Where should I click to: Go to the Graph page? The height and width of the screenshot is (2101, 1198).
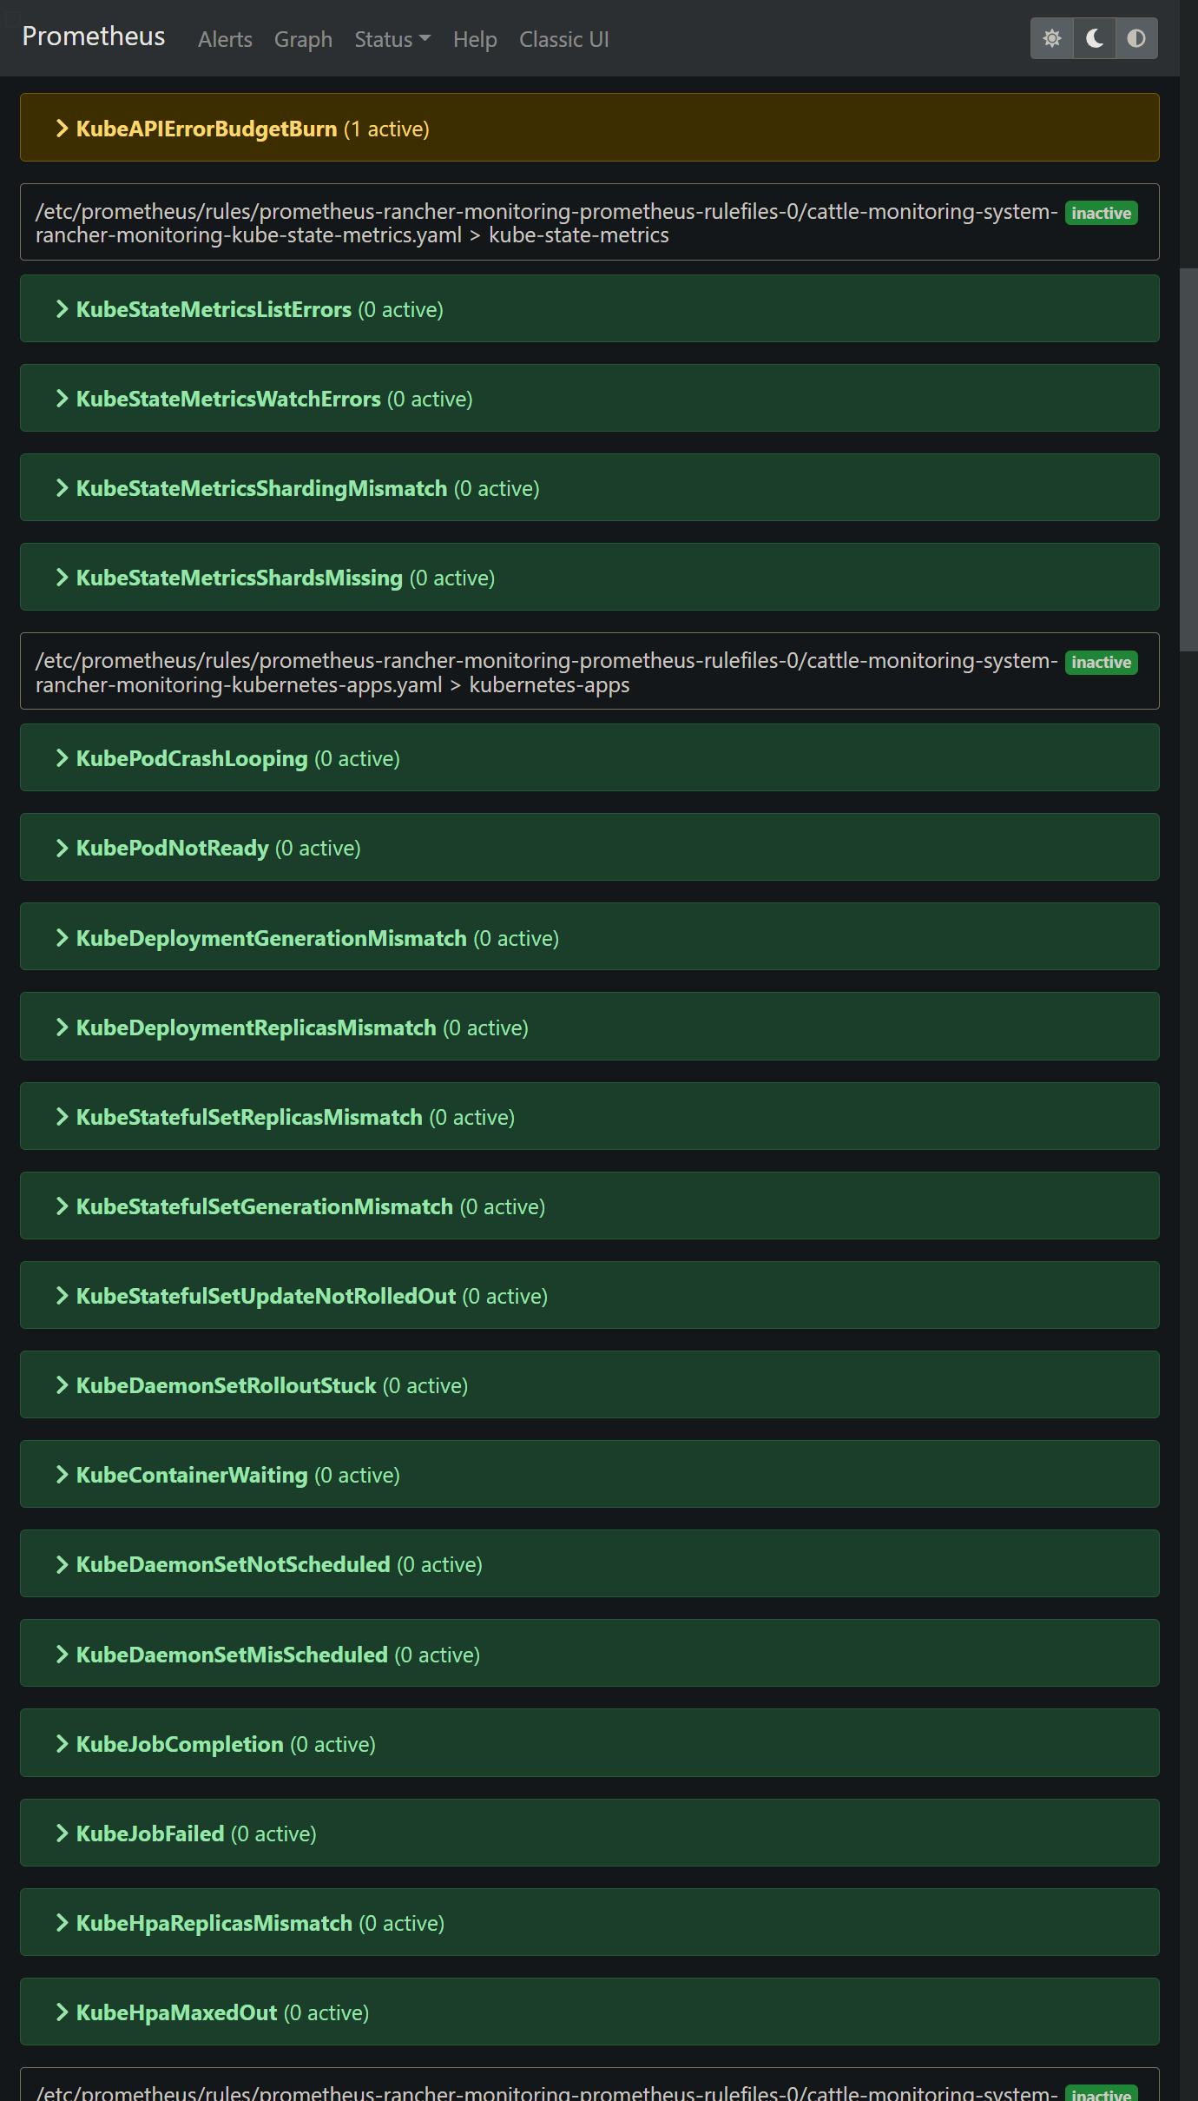tap(303, 39)
